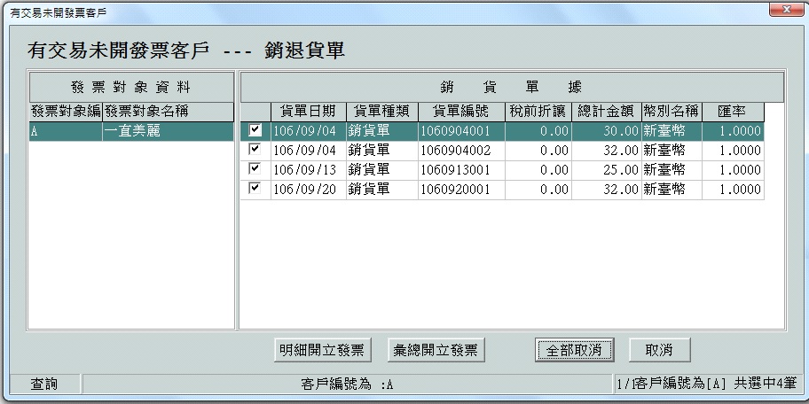Select order number cell 1060904001
This screenshot has width=809, height=404.
(x=461, y=131)
